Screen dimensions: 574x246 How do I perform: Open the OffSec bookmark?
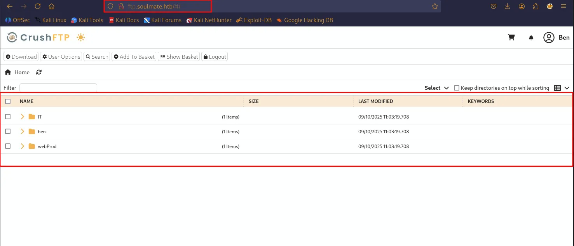click(x=17, y=20)
